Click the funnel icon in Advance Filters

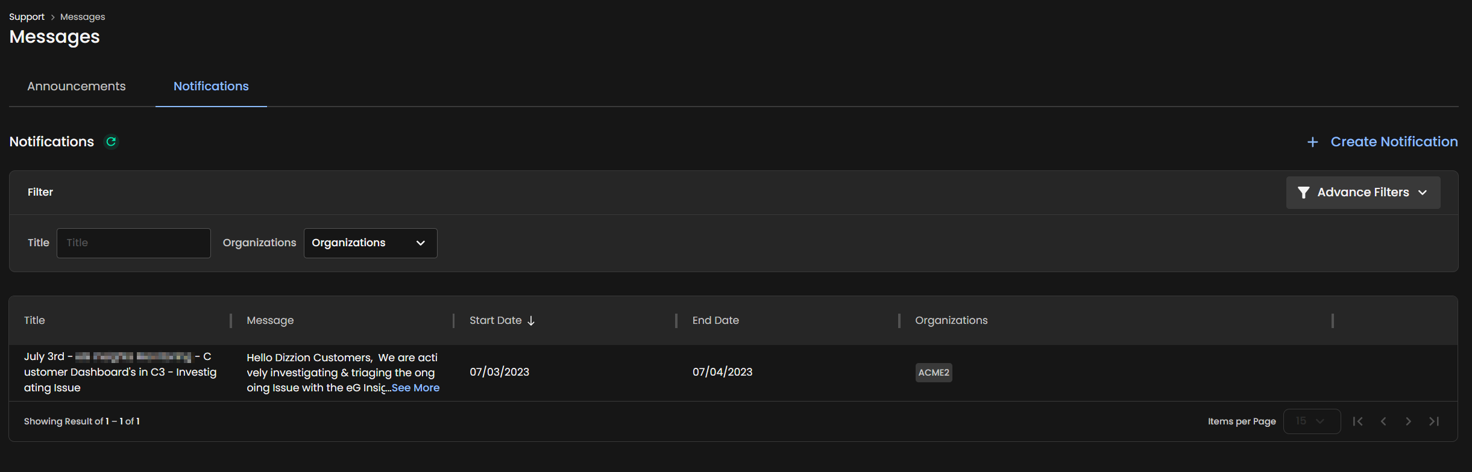point(1303,193)
